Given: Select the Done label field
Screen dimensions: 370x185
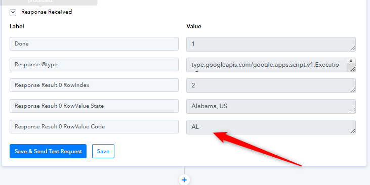Looking at the screenshot, I should [94, 43].
